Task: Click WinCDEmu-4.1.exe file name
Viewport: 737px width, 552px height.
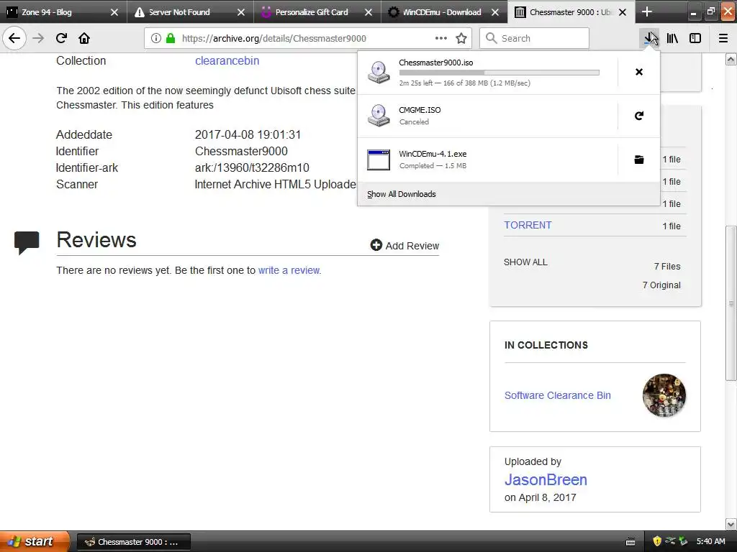Action: (433, 154)
